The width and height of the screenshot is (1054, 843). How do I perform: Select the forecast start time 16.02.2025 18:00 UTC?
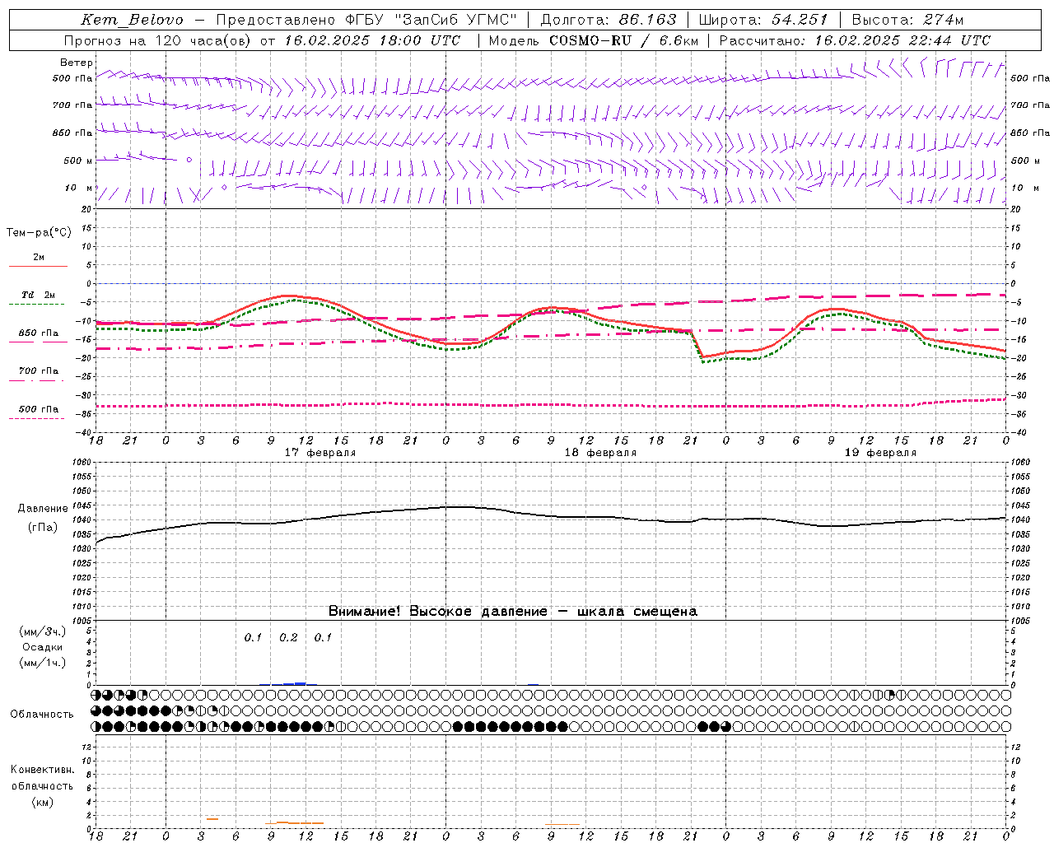tap(372, 40)
